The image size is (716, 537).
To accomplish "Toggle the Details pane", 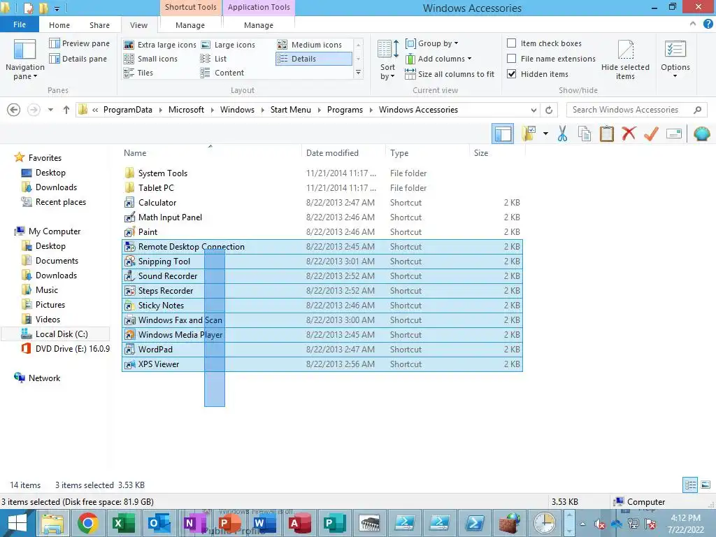I will [78, 59].
